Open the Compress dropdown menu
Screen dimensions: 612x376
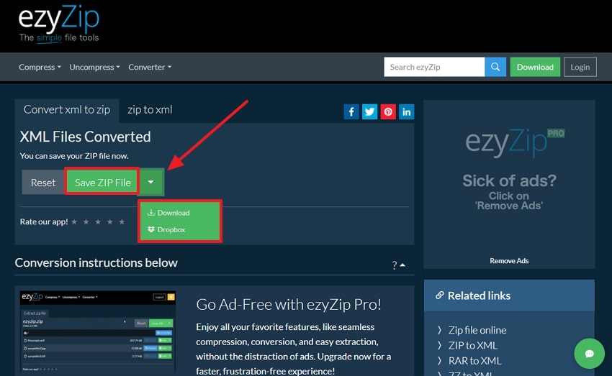[x=40, y=67]
